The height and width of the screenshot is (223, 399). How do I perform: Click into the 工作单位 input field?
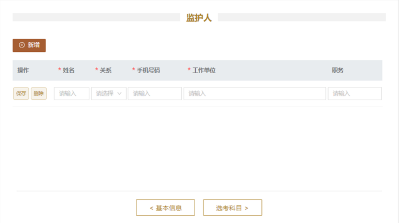point(254,94)
